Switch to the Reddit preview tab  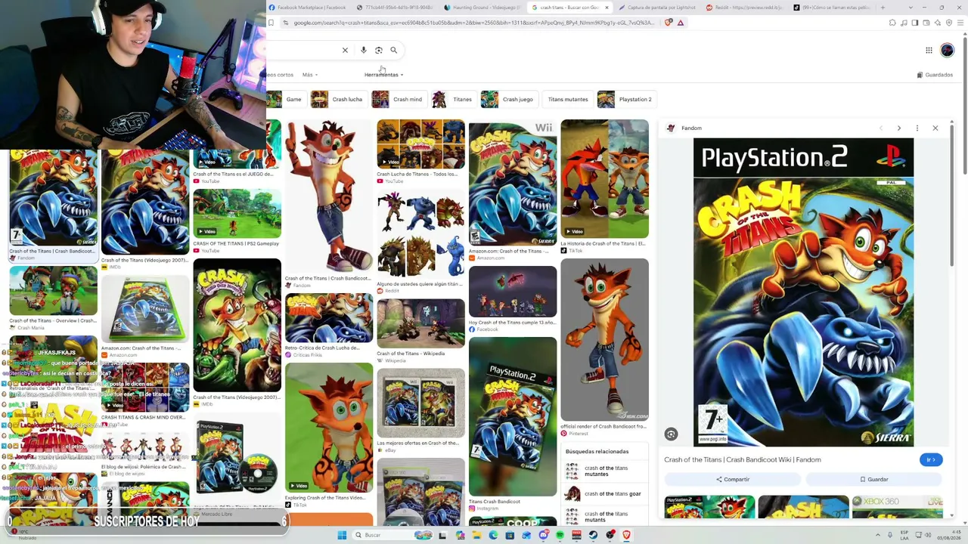(x=745, y=8)
